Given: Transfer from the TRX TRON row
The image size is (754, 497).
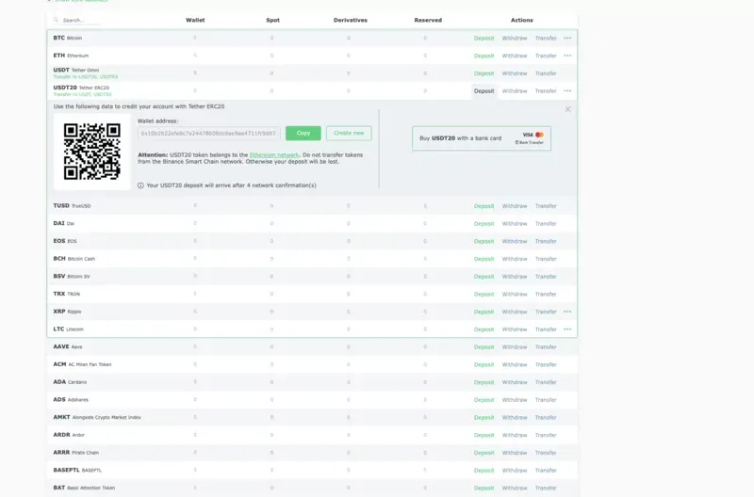Looking at the screenshot, I should [x=546, y=294].
